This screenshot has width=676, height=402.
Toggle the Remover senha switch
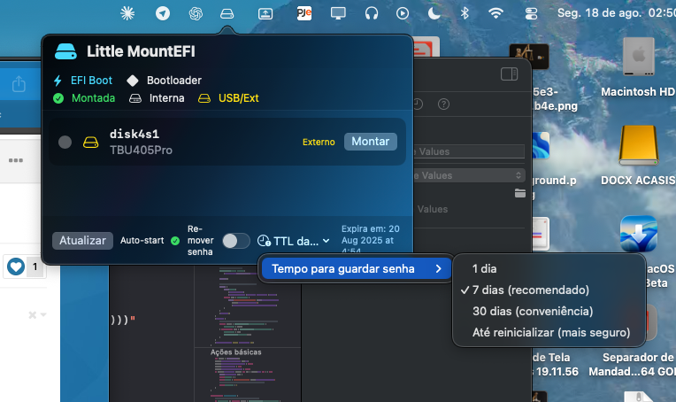(x=236, y=241)
